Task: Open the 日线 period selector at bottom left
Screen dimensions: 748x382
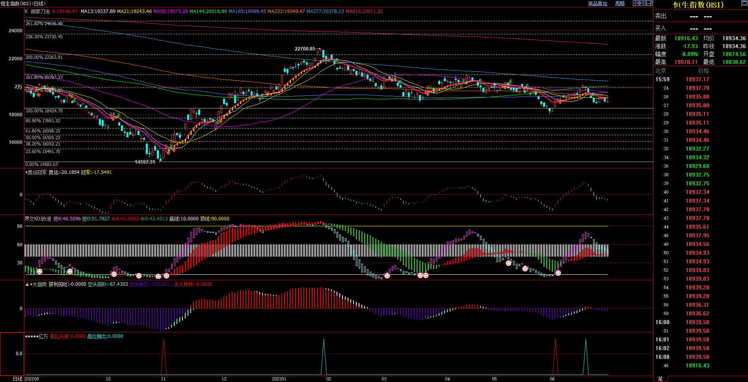Action: pos(18,379)
